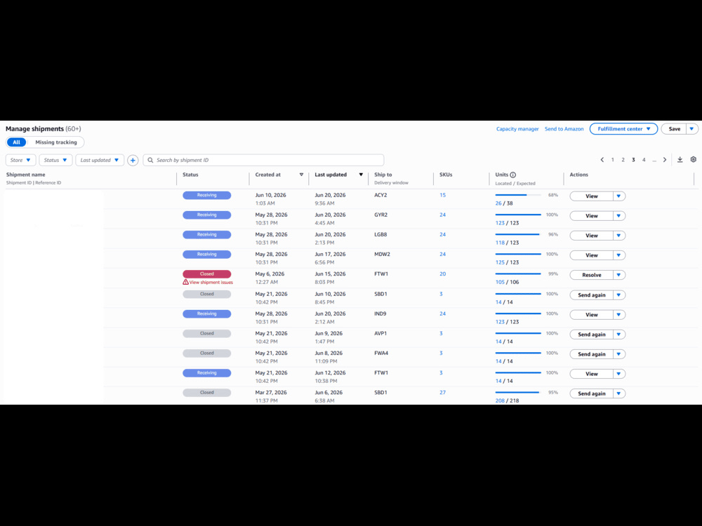Click the Units info icon
This screenshot has height=526, width=702.
[x=513, y=175]
